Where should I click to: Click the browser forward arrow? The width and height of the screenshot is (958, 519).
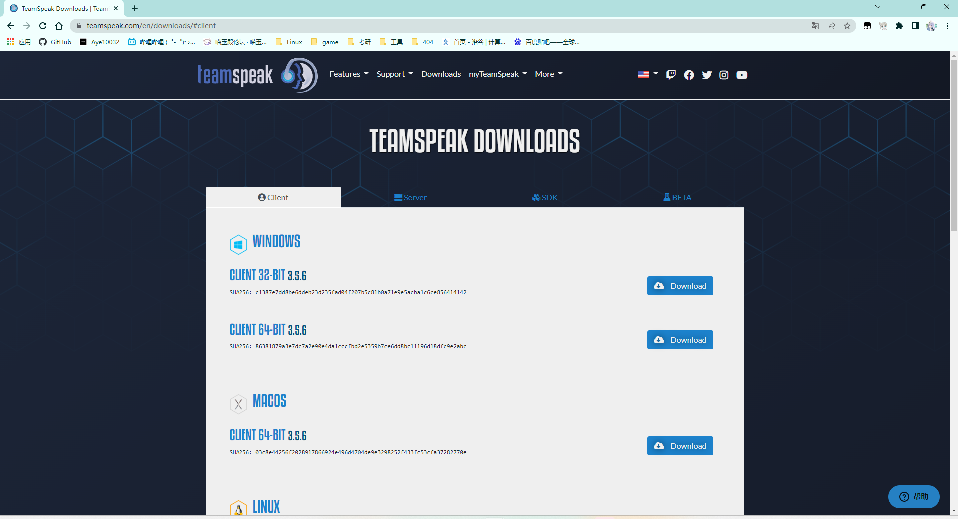27,26
